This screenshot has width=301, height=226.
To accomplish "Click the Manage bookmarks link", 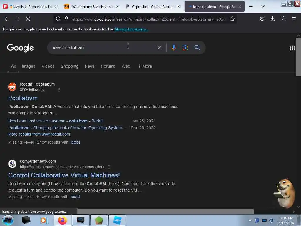I will [131, 29].
